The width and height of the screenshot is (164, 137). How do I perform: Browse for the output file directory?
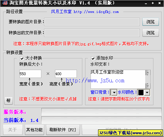tap(151, 33)
